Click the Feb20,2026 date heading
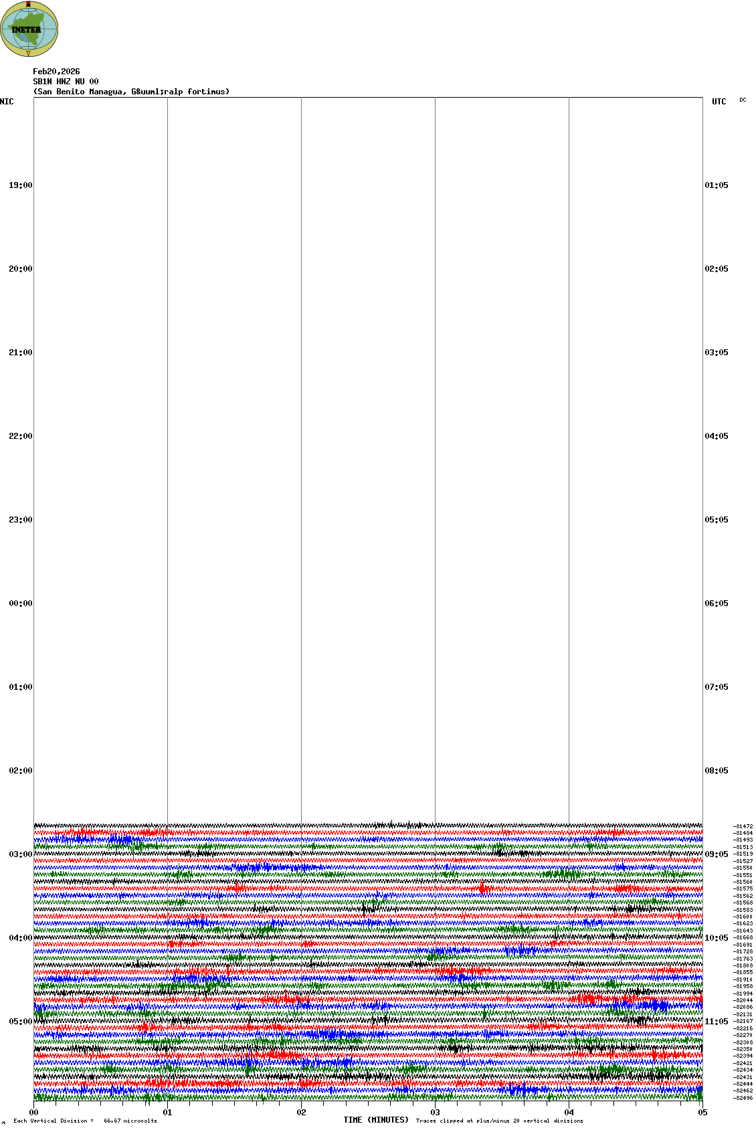This screenshot has width=756, height=1130. 56,72
